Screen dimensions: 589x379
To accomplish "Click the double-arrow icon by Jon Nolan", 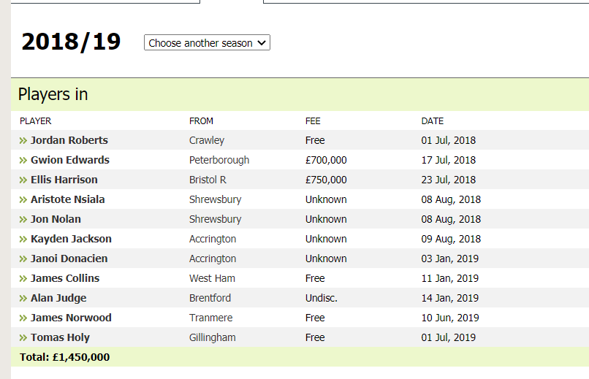I will 23,220.
